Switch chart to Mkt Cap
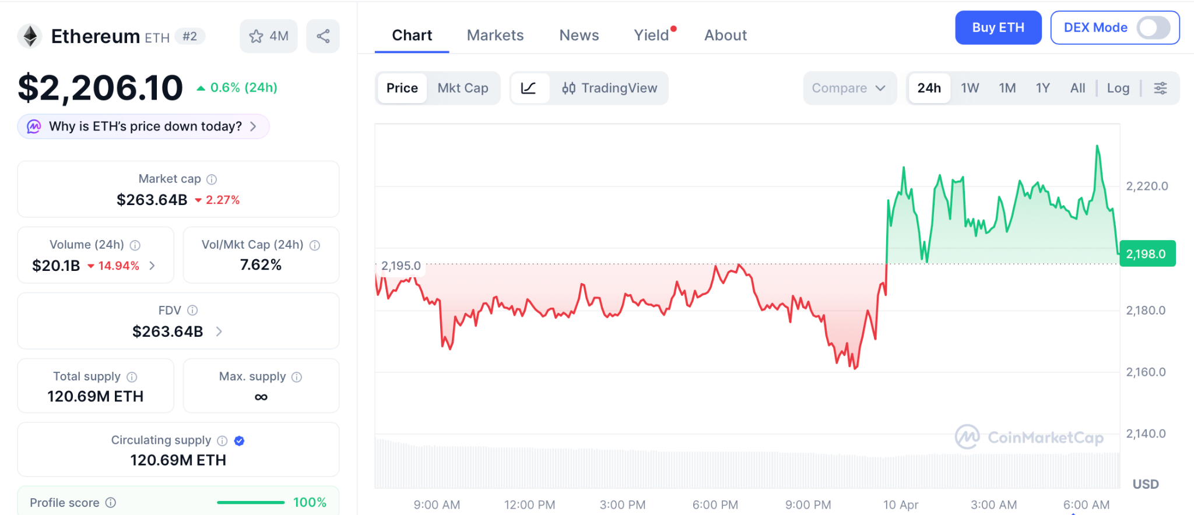The image size is (1194, 515). pyautogui.click(x=463, y=88)
